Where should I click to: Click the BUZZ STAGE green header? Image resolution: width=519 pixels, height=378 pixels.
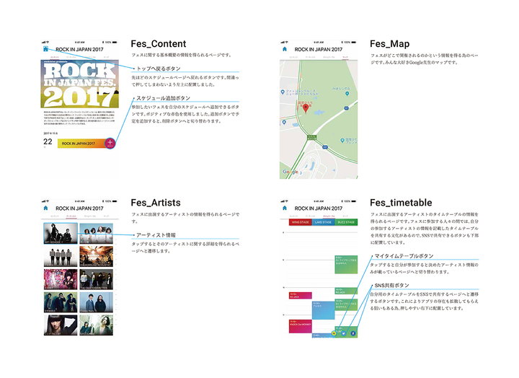coord(346,222)
